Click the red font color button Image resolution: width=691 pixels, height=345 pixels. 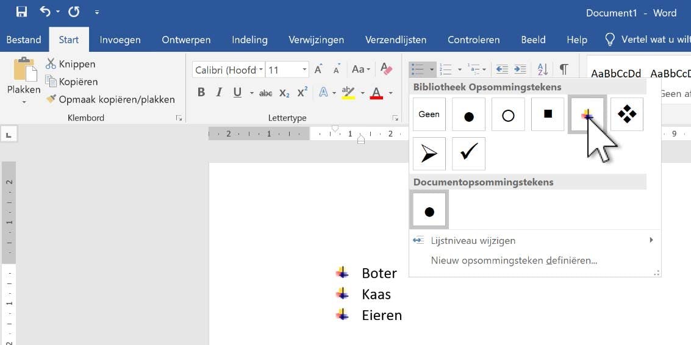pyautogui.click(x=376, y=93)
